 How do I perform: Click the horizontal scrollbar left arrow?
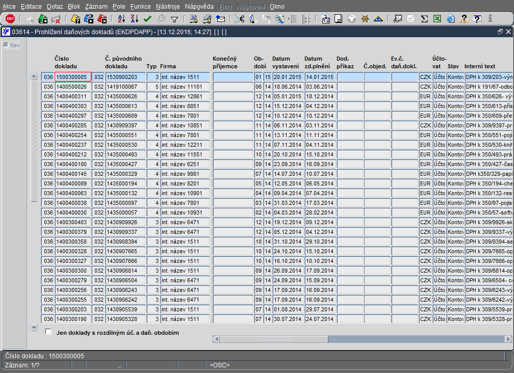[x=216, y=339]
